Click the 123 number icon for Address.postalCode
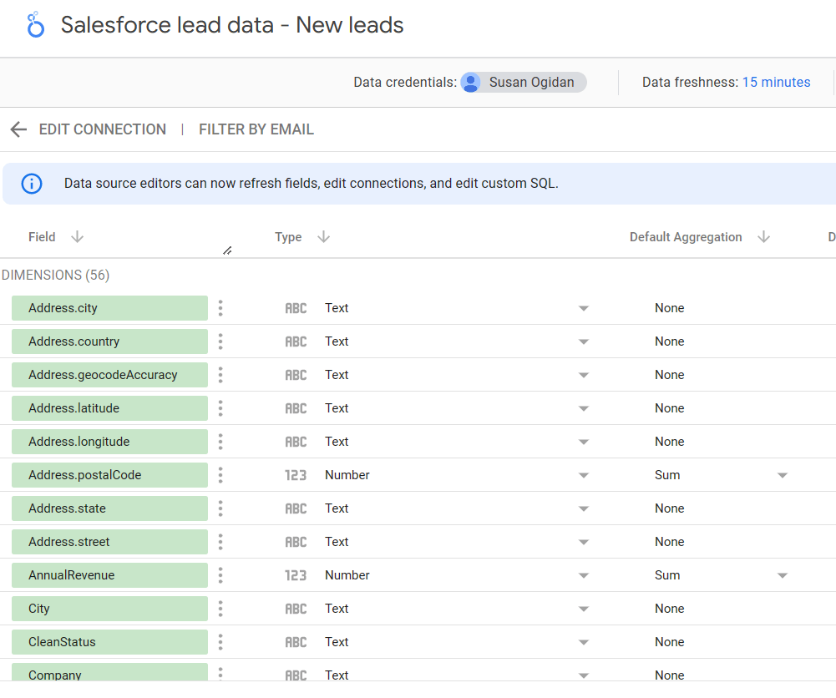836x698 pixels. point(296,474)
